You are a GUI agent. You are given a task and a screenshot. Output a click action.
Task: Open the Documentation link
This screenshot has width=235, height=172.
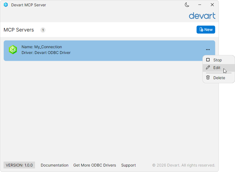(x=54, y=165)
